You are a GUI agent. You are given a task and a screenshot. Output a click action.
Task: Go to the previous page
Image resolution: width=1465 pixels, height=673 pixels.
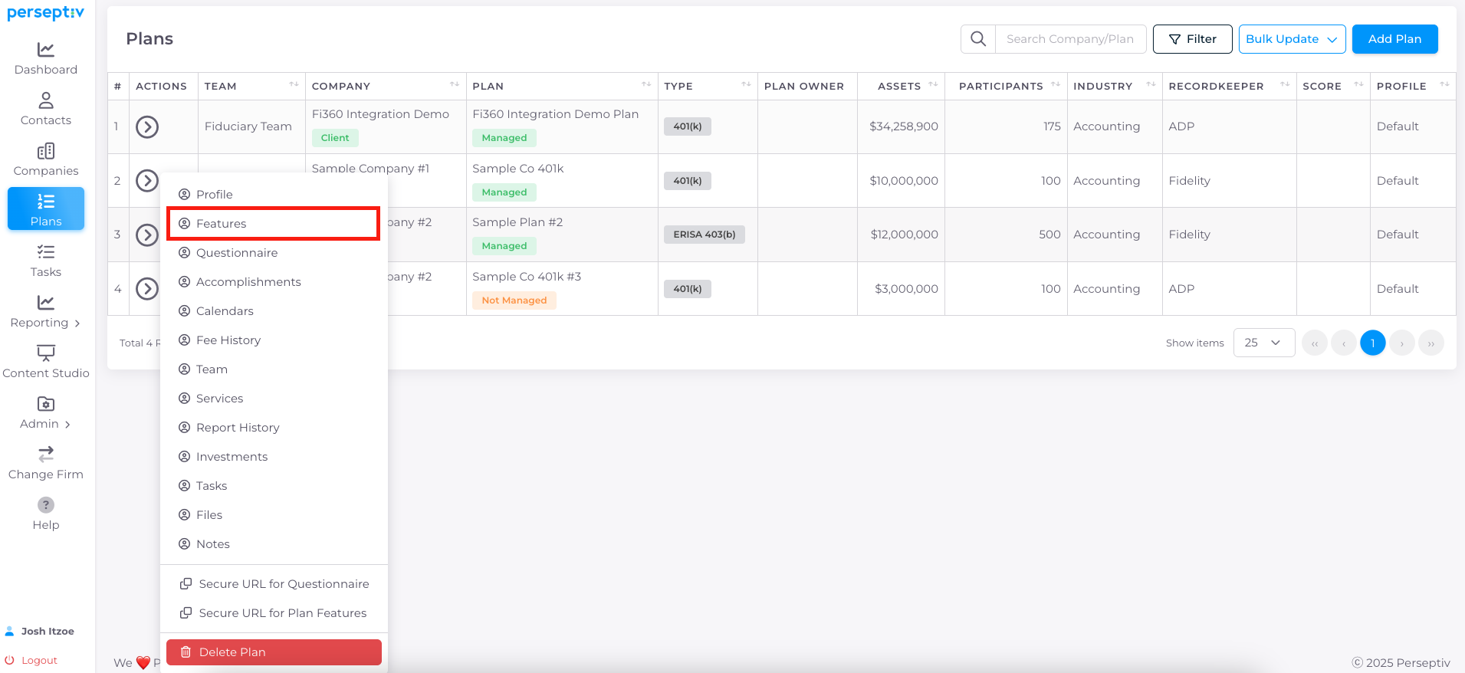pos(1343,343)
